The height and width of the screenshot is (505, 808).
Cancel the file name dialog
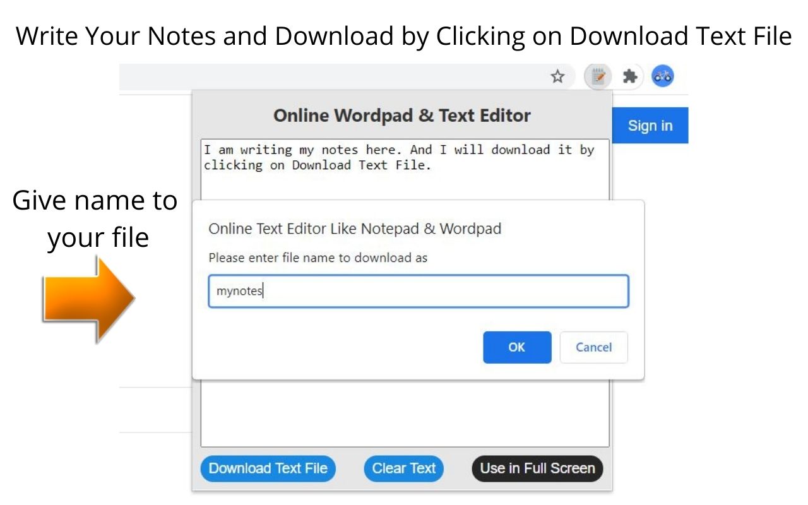tap(593, 347)
